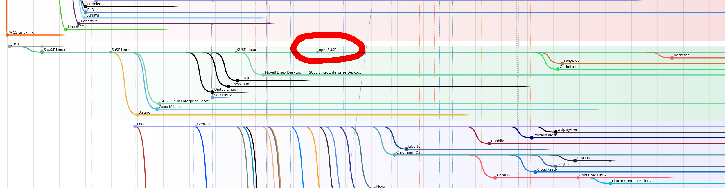
Task: Select the PLD distribution label
Action: [91, 10]
